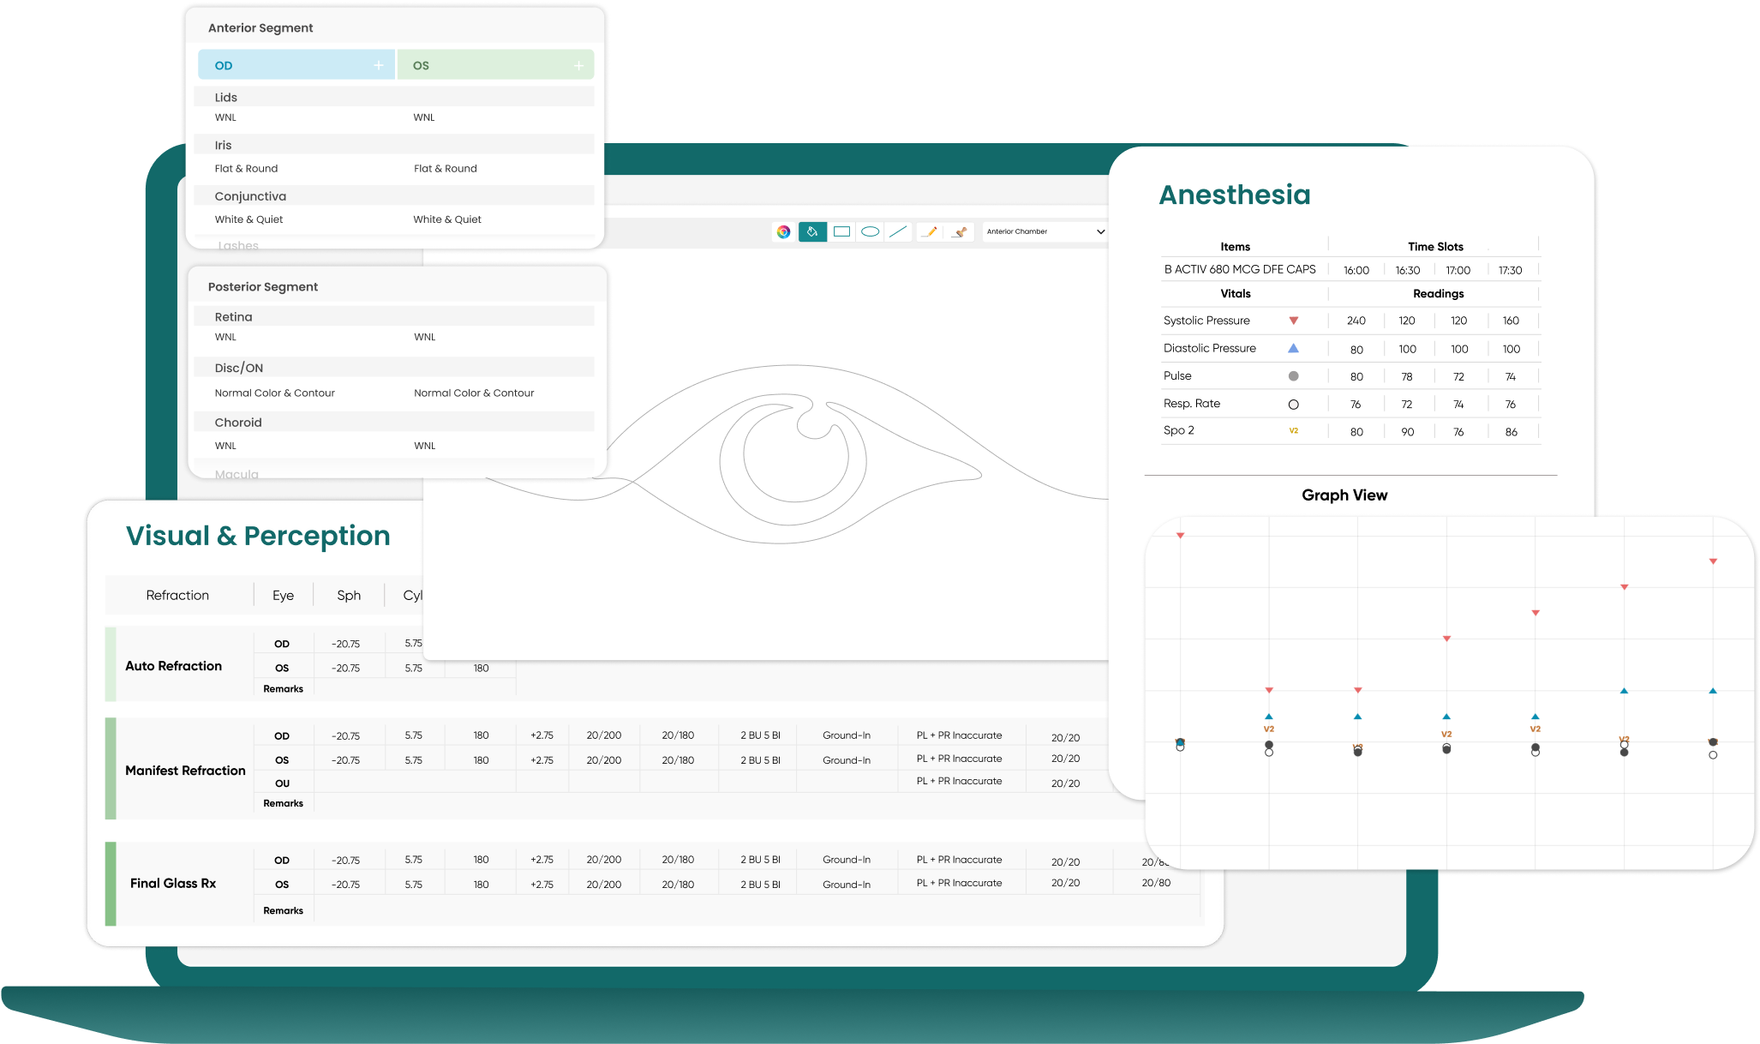Screen dimensions: 1760x1044
Task: Select the paint bucket fill tool
Action: coord(811,231)
